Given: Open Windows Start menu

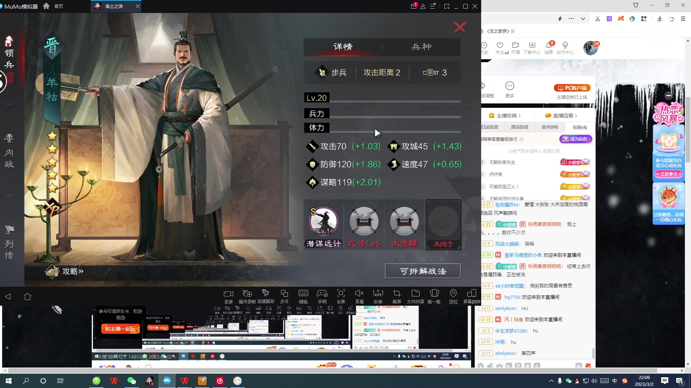Looking at the screenshot, I should 9,381.
